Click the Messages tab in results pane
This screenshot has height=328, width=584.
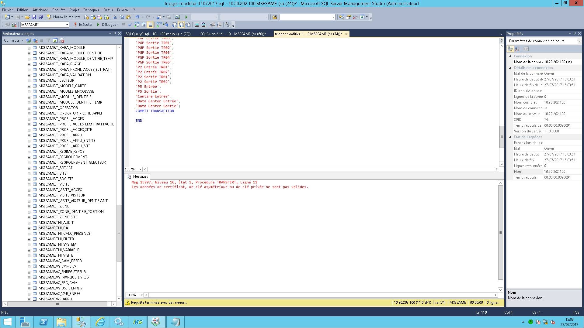pyautogui.click(x=140, y=176)
